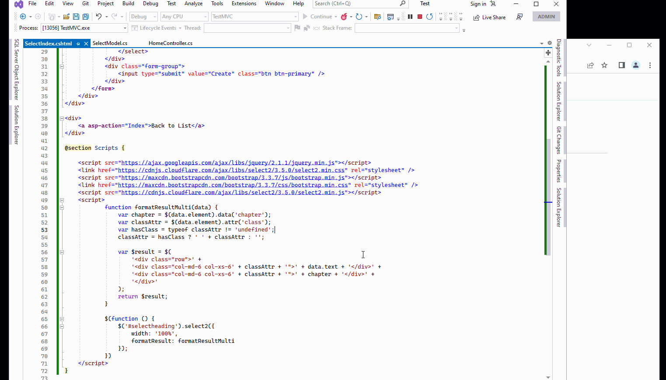The width and height of the screenshot is (666, 380).
Task: Open the Git menu
Action: [x=86, y=3]
